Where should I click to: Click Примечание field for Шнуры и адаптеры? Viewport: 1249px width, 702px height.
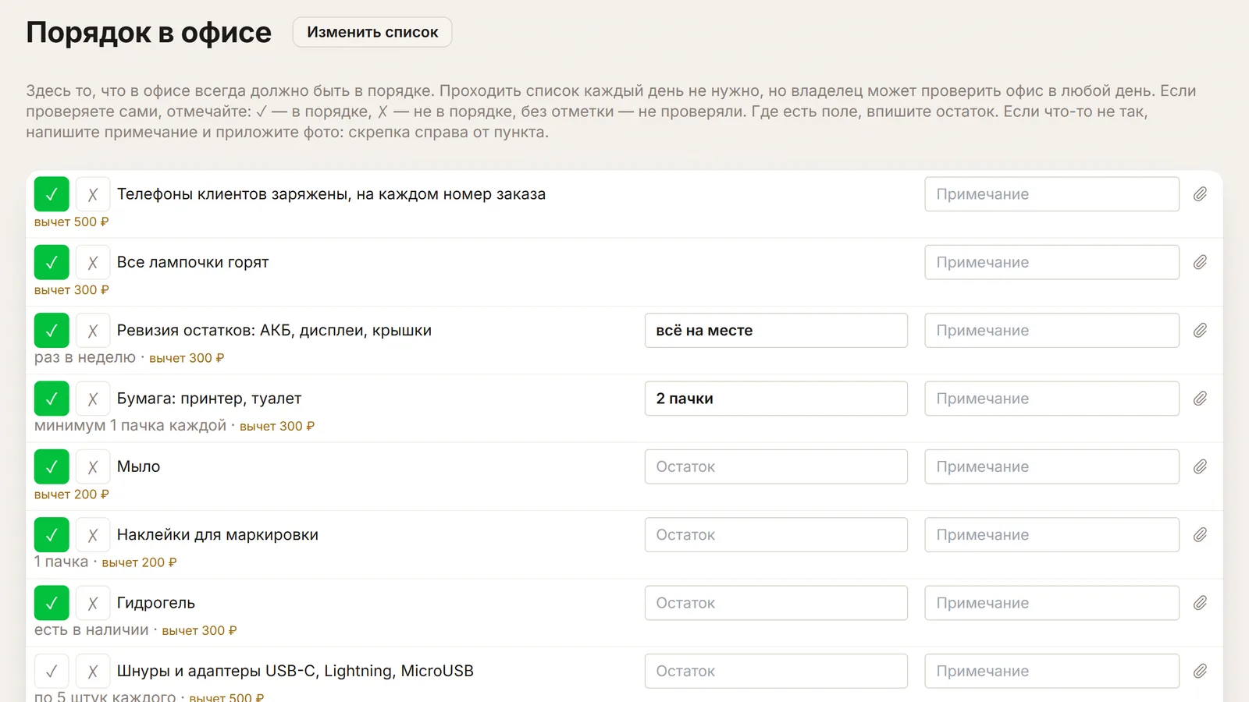pyautogui.click(x=1052, y=671)
